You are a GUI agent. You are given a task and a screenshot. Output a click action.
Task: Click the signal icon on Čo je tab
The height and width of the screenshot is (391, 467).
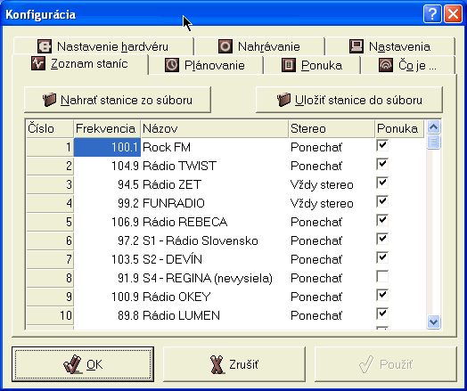[386, 65]
